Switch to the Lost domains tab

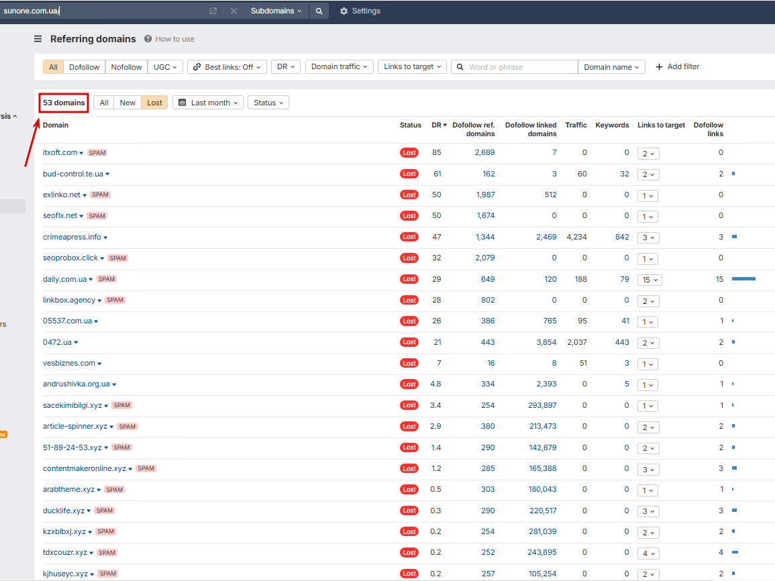coord(154,102)
